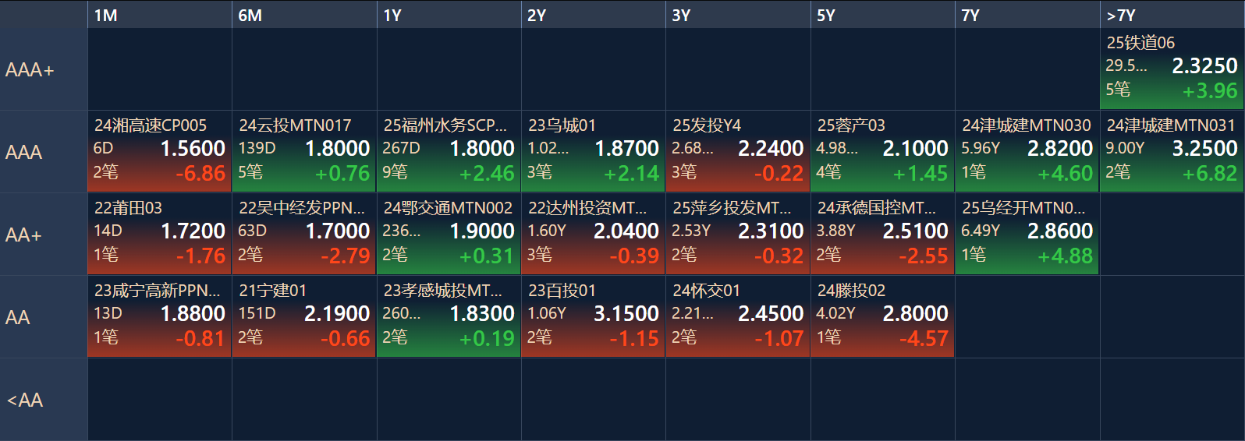Open the 24鄂交通MTN002 bond tile
The height and width of the screenshot is (441, 1245).
click(x=449, y=234)
